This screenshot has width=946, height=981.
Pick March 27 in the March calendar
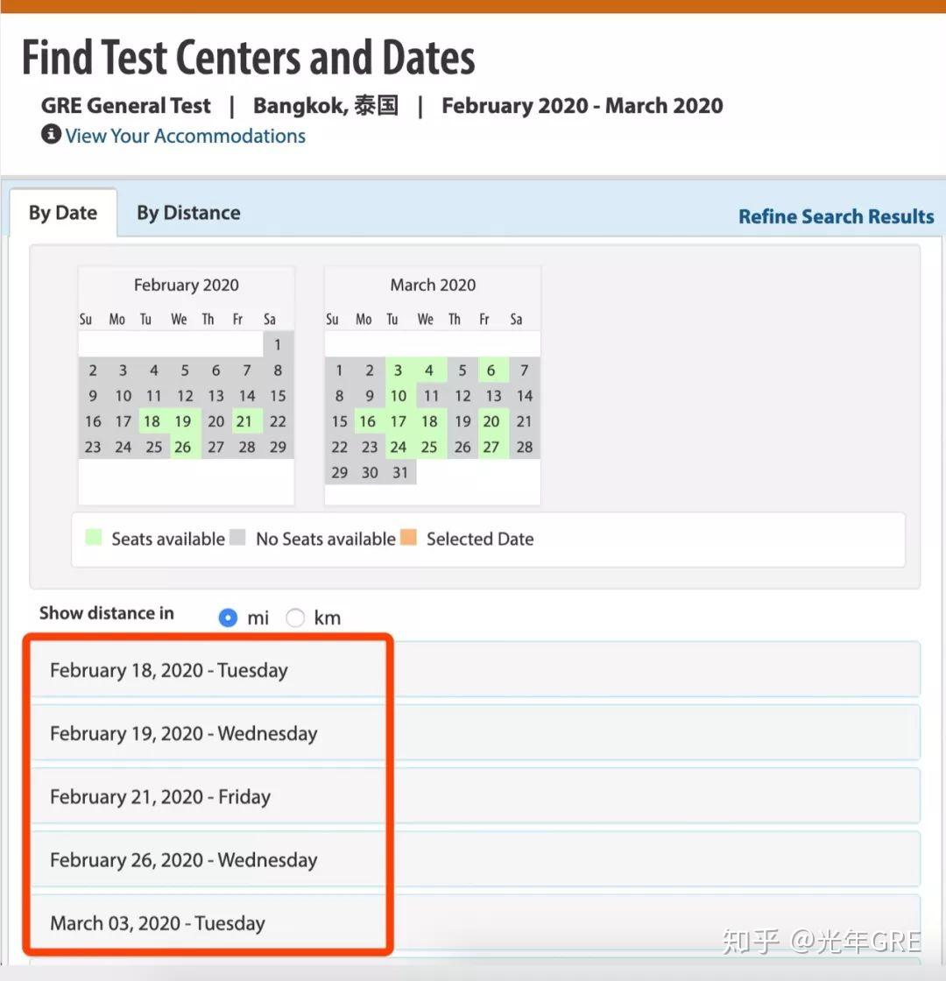click(x=491, y=447)
